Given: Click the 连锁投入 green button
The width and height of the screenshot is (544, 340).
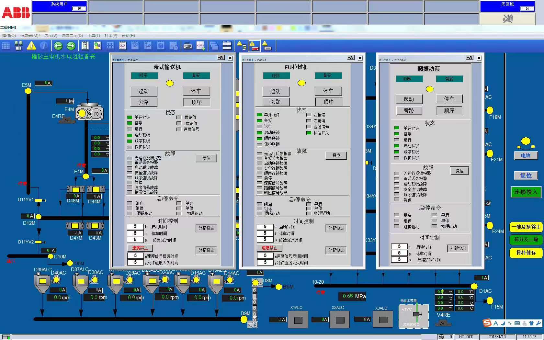Looking at the screenshot, I should pyautogui.click(x=526, y=192).
